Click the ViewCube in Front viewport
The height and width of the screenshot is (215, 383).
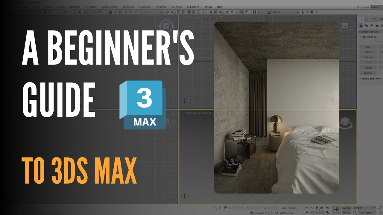point(345,26)
